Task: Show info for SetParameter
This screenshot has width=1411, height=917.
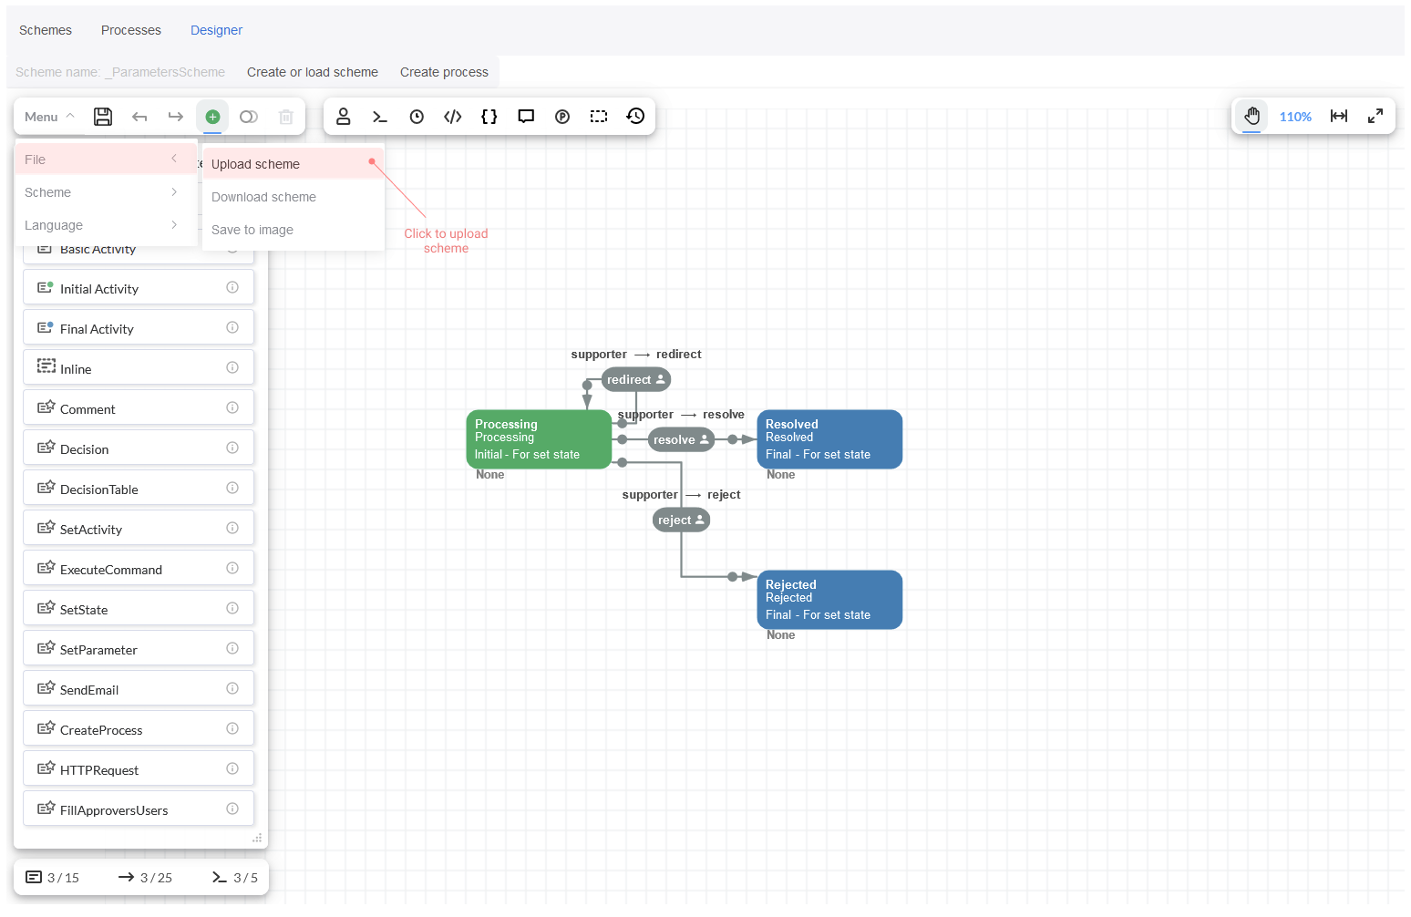Action: [232, 648]
